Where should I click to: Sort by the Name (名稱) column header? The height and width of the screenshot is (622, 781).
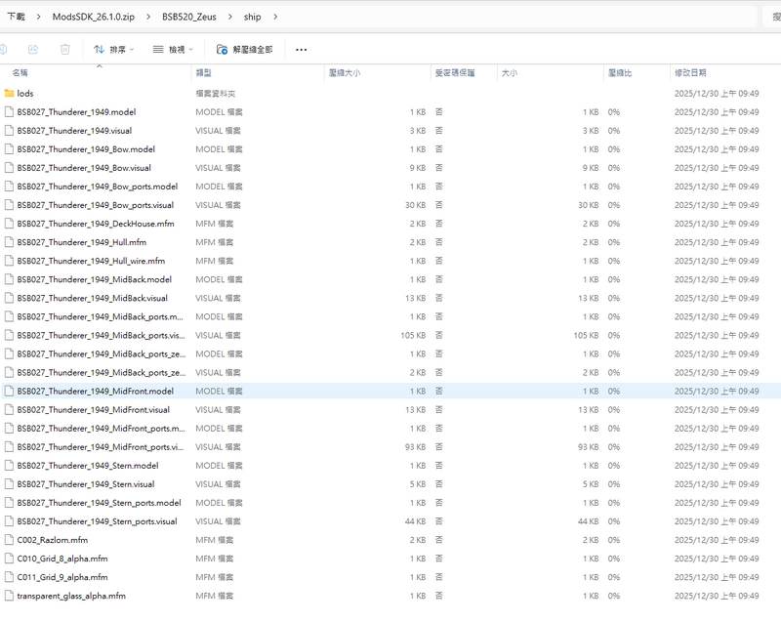pos(21,73)
